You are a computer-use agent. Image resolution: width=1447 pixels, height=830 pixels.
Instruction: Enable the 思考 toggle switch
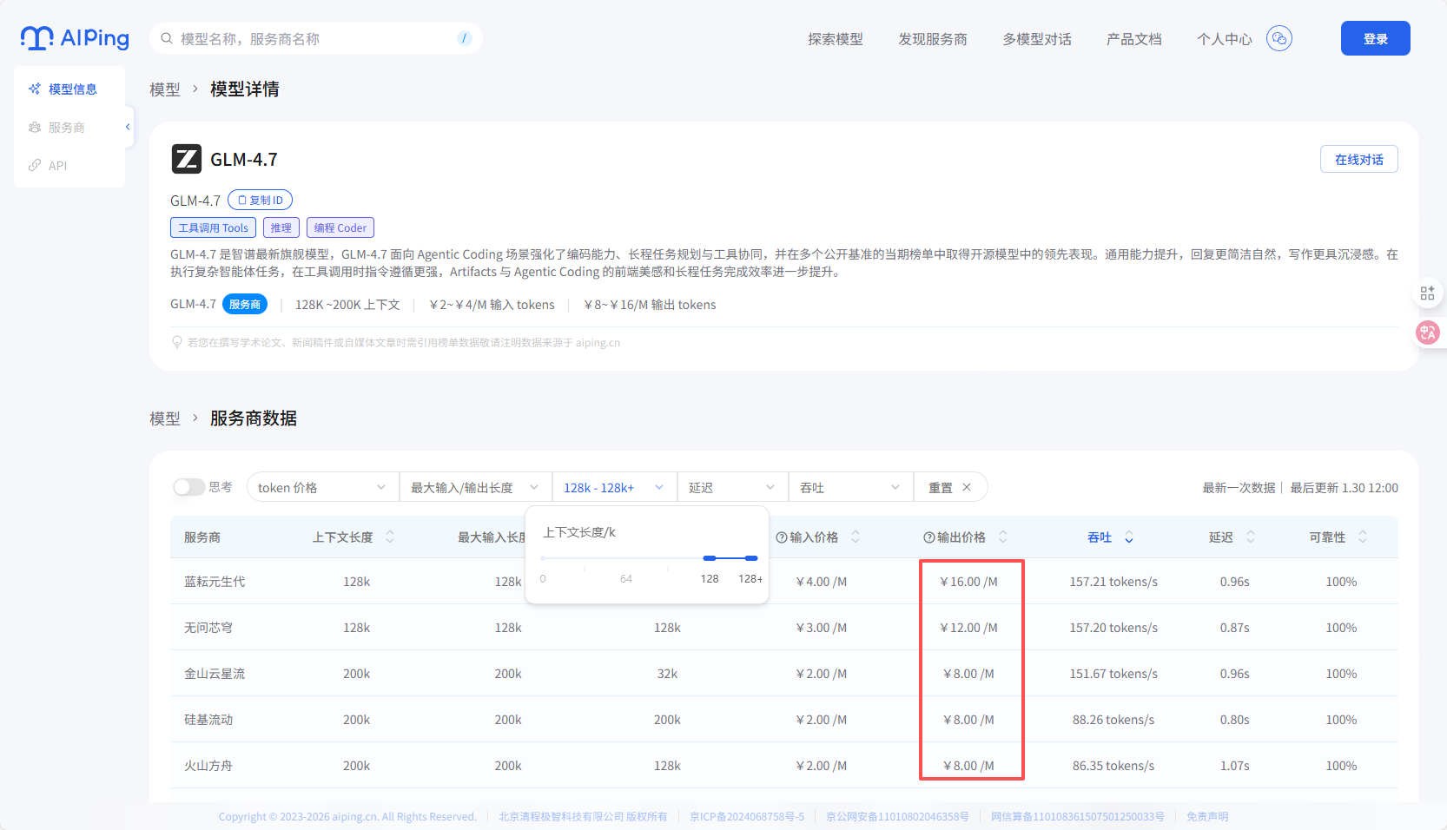[188, 487]
